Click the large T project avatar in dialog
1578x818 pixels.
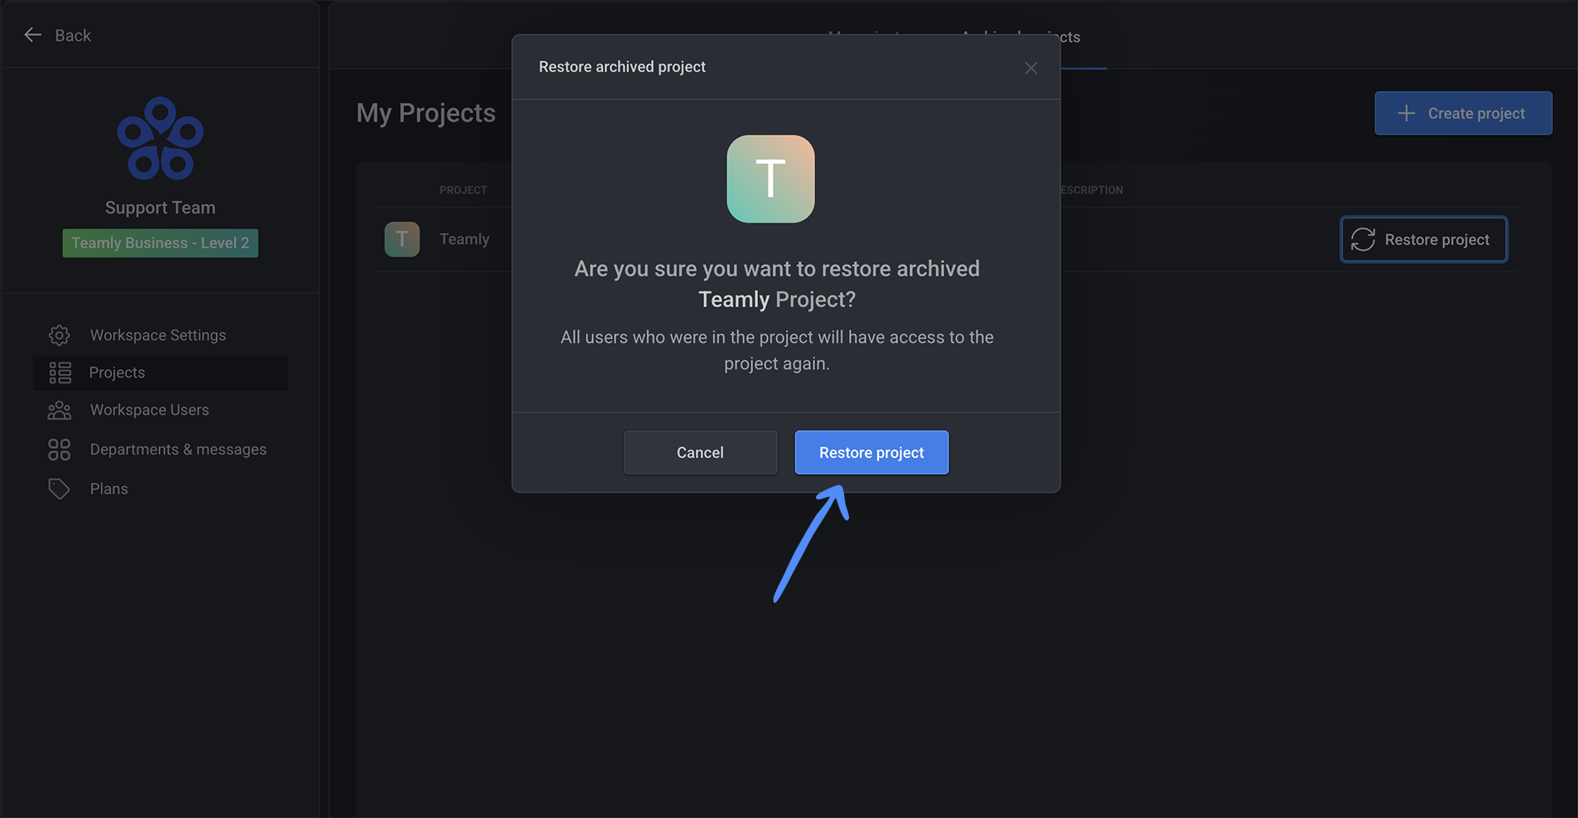770,179
